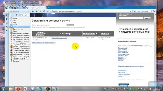Open the Яндекс bookmark

pyautogui.click(x=15, y=31)
